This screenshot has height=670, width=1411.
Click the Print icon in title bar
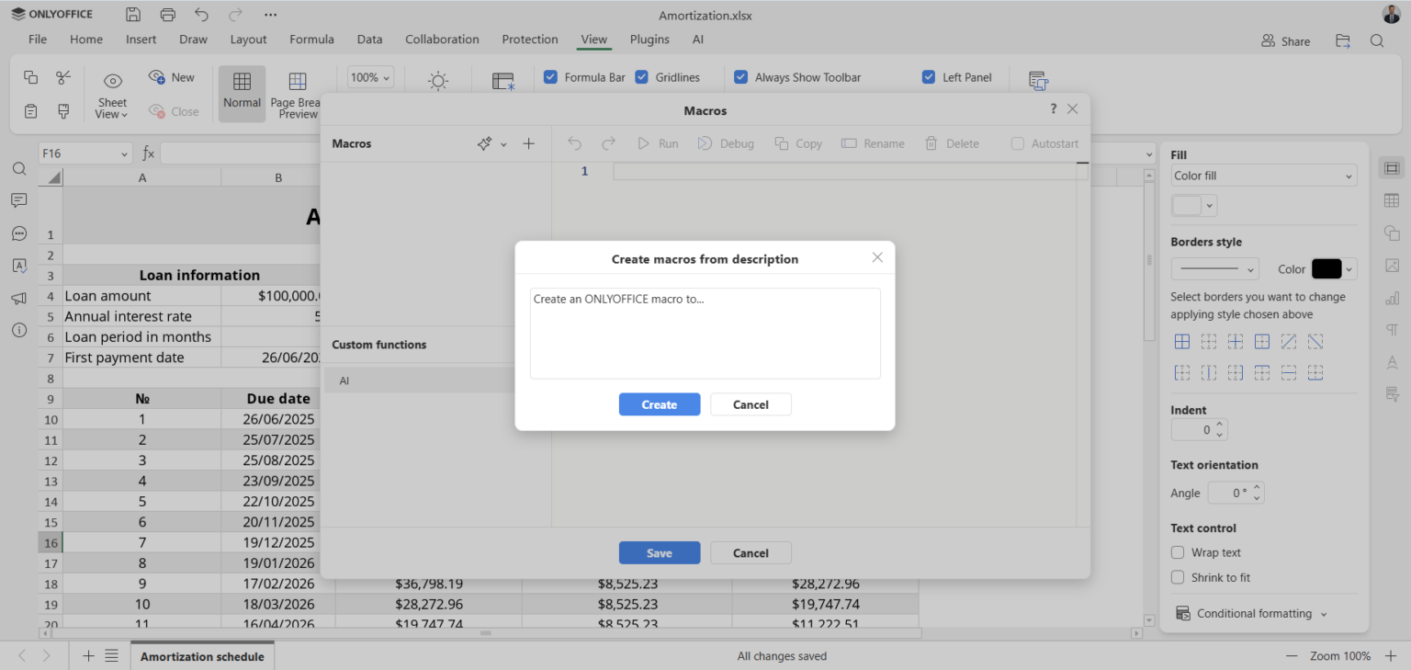tap(167, 15)
